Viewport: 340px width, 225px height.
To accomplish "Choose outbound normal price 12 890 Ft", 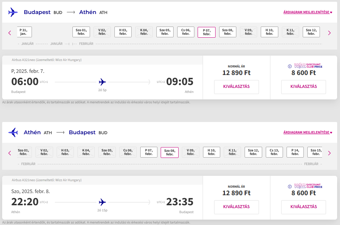I will 236,87.
